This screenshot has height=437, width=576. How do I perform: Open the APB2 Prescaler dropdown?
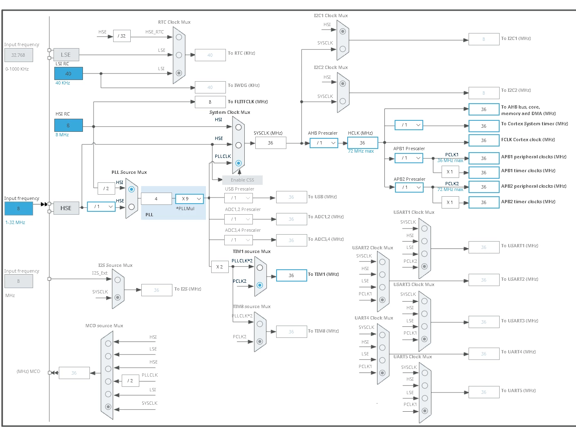click(409, 187)
